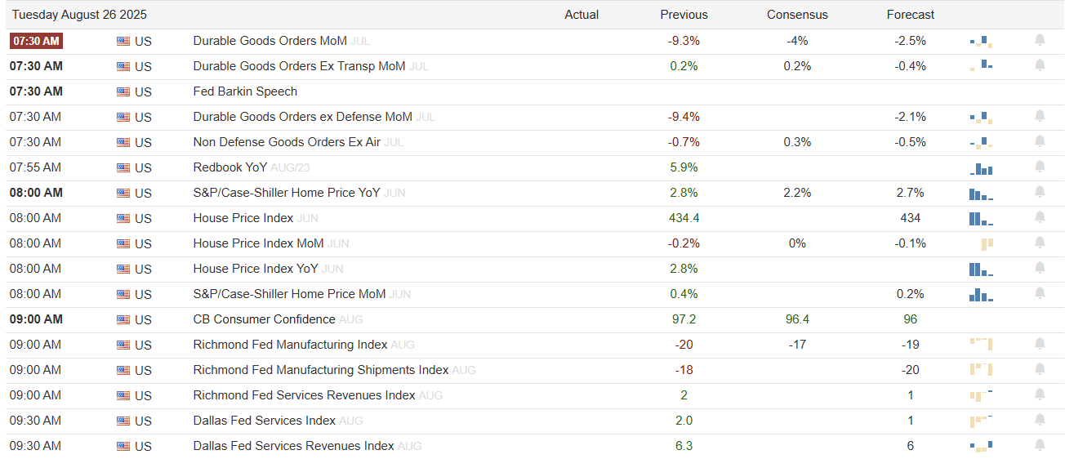
Task: Set alert bell for Redbook YoY
Action: point(1040,167)
